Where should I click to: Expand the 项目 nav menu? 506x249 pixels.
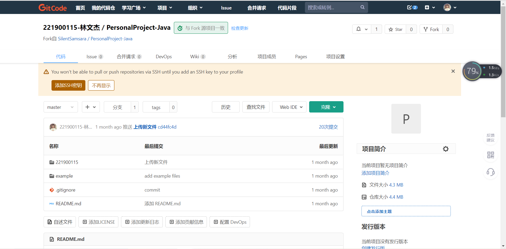(x=165, y=8)
